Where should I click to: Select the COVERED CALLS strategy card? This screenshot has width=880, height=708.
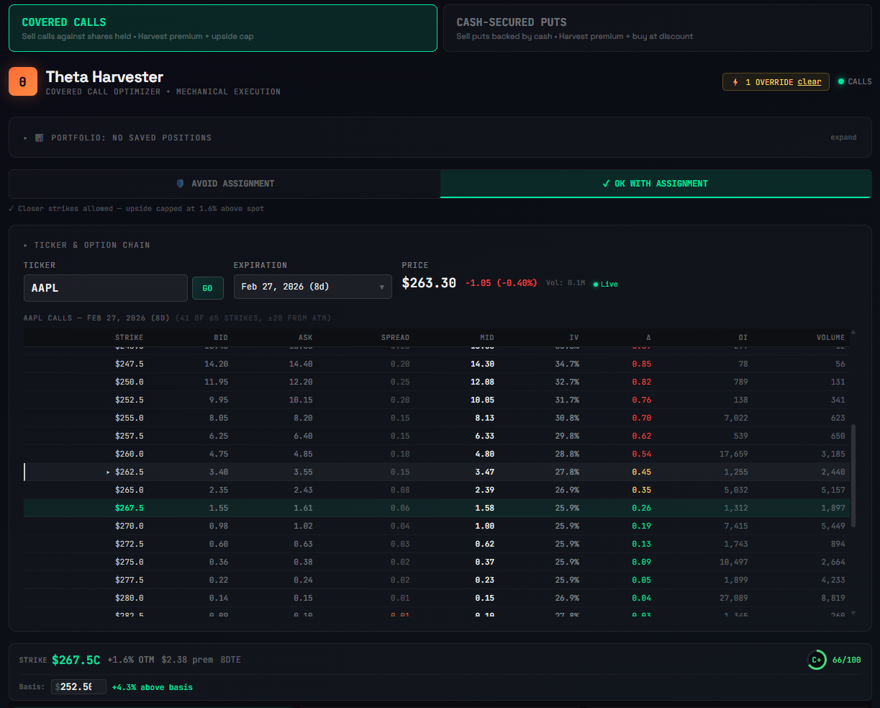click(222, 27)
